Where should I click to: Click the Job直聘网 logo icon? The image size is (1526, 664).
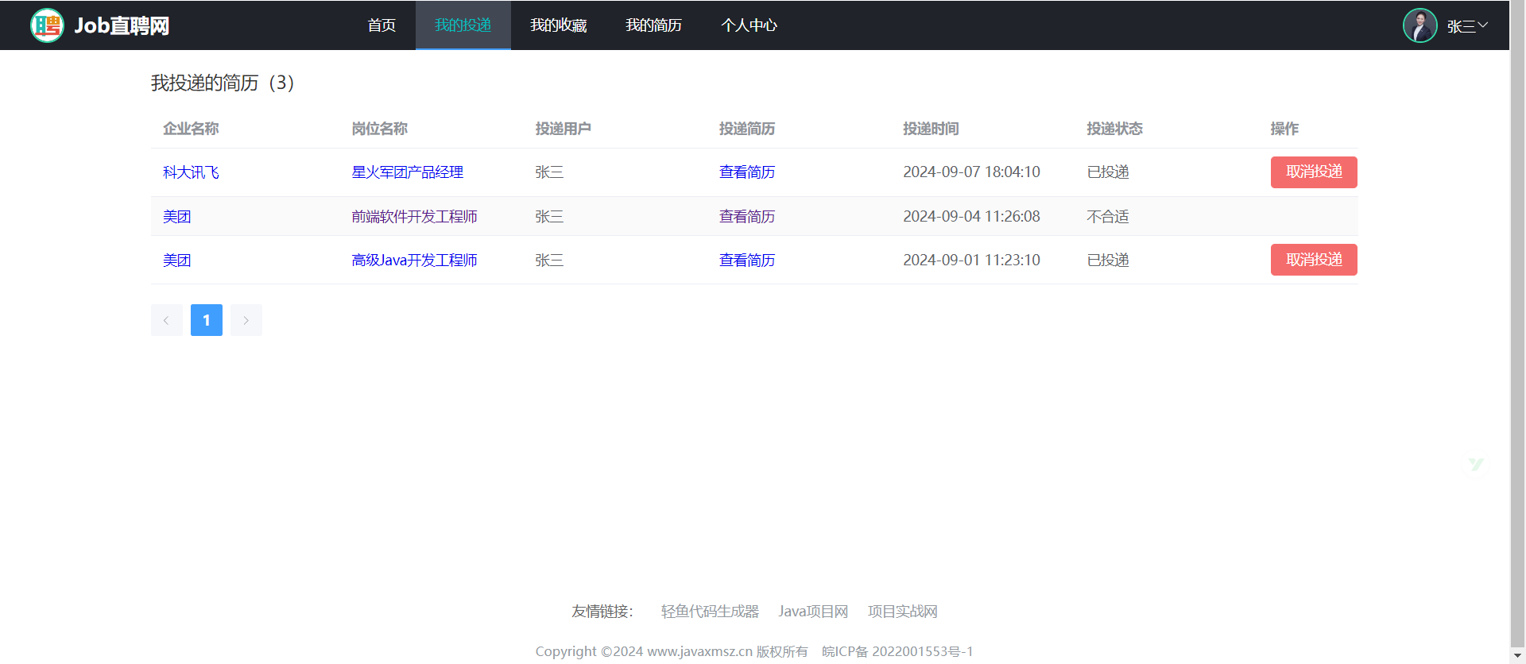click(x=47, y=25)
